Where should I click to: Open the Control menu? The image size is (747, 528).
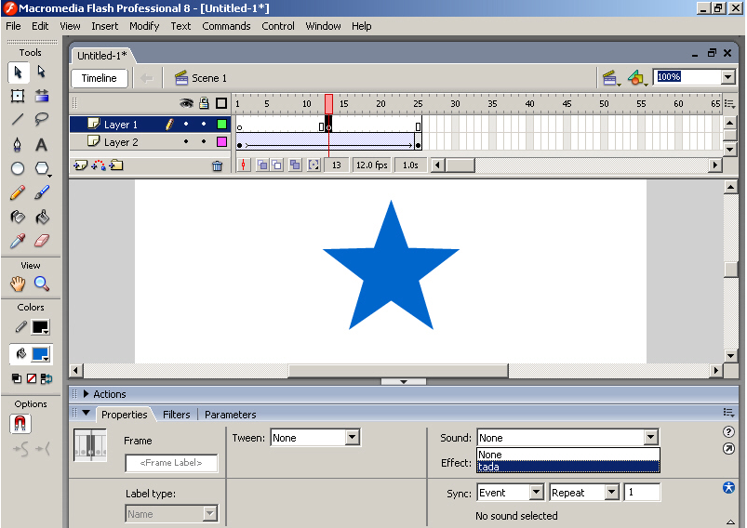click(x=278, y=26)
